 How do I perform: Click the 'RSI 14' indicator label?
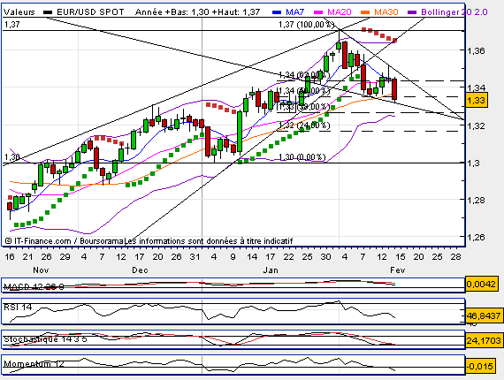(18, 307)
